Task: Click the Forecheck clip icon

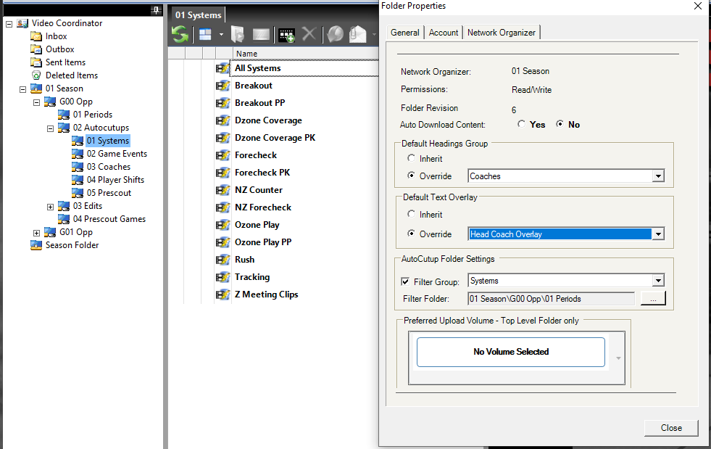Action: click(x=223, y=155)
